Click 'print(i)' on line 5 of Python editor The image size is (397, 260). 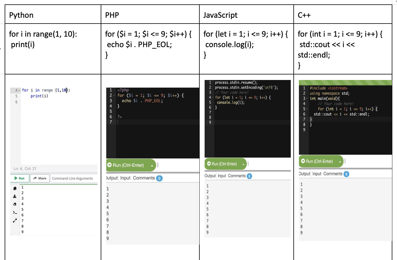(x=39, y=96)
